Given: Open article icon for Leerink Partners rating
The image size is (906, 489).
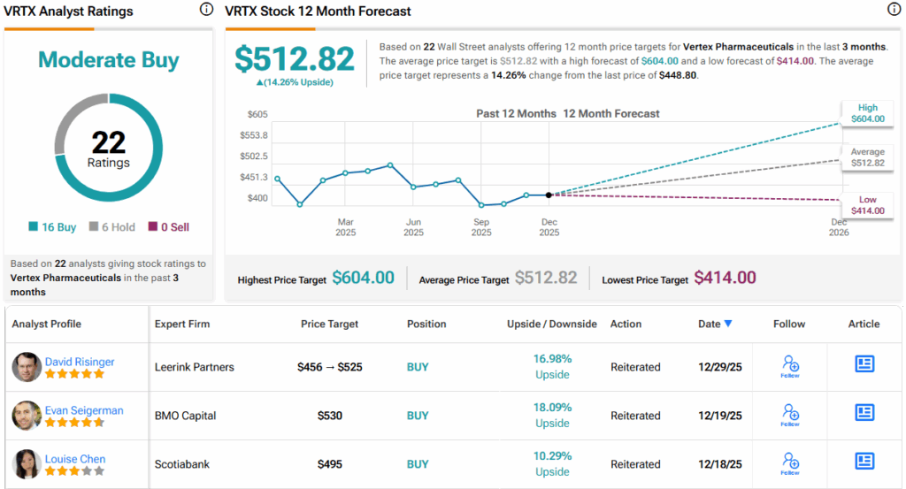Looking at the screenshot, I should tap(864, 364).
